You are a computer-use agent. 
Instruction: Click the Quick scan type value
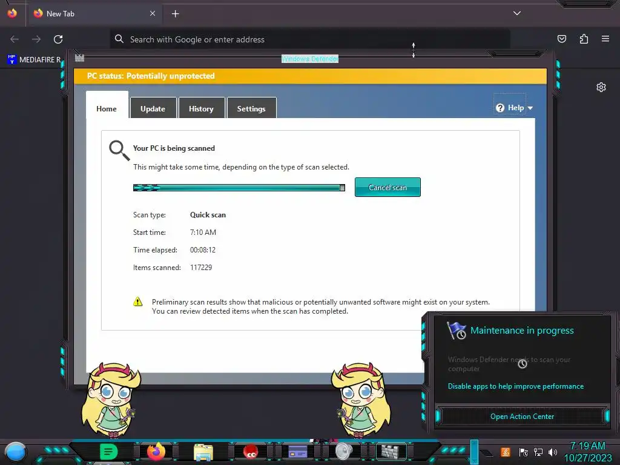208,215
